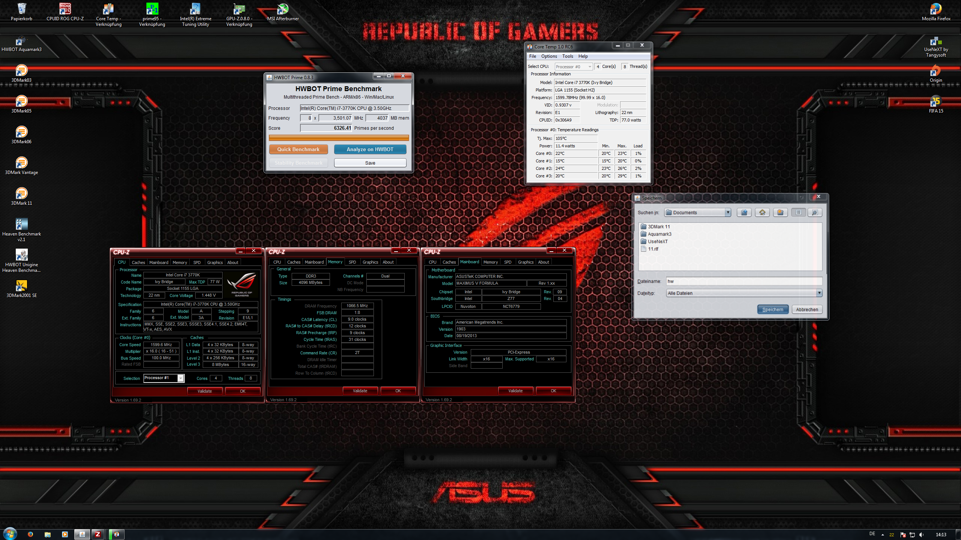Launch the FIFA 15 desktop icon

point(936,104)
